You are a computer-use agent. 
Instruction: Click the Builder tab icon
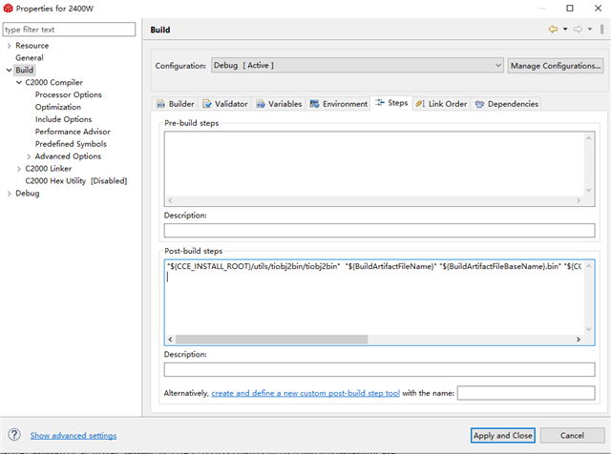point(160,104)
